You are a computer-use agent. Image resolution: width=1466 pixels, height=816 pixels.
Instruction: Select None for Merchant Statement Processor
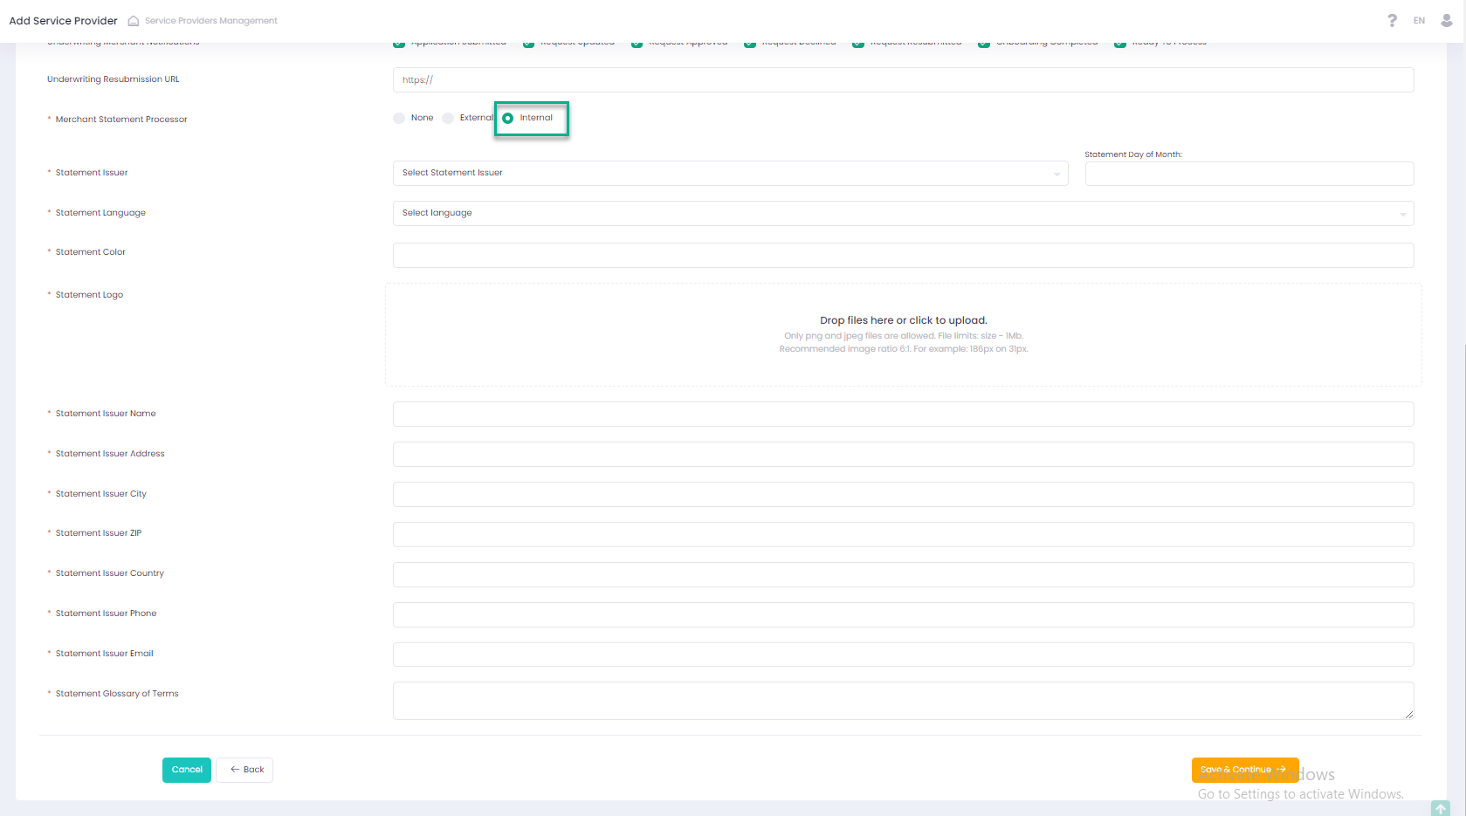pyautogui.click(x=400, y=119)
